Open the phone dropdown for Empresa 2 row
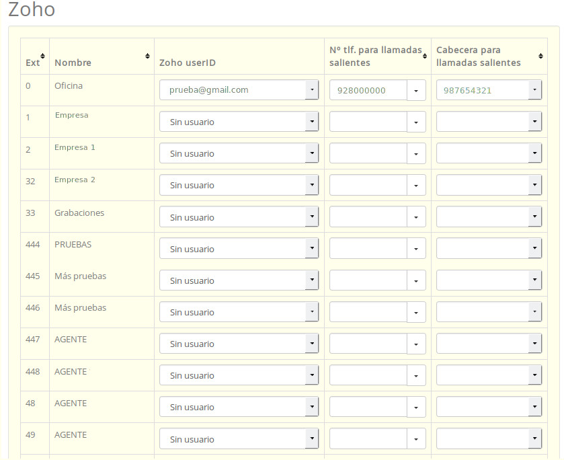564x460 pixels. point(416,184)
